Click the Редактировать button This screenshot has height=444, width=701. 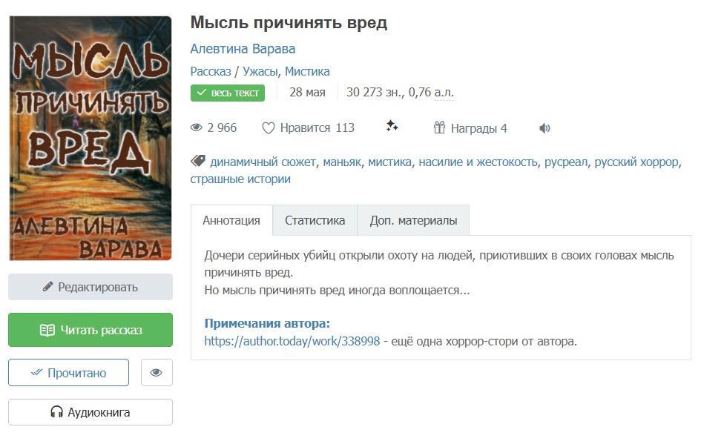point(90,287)
